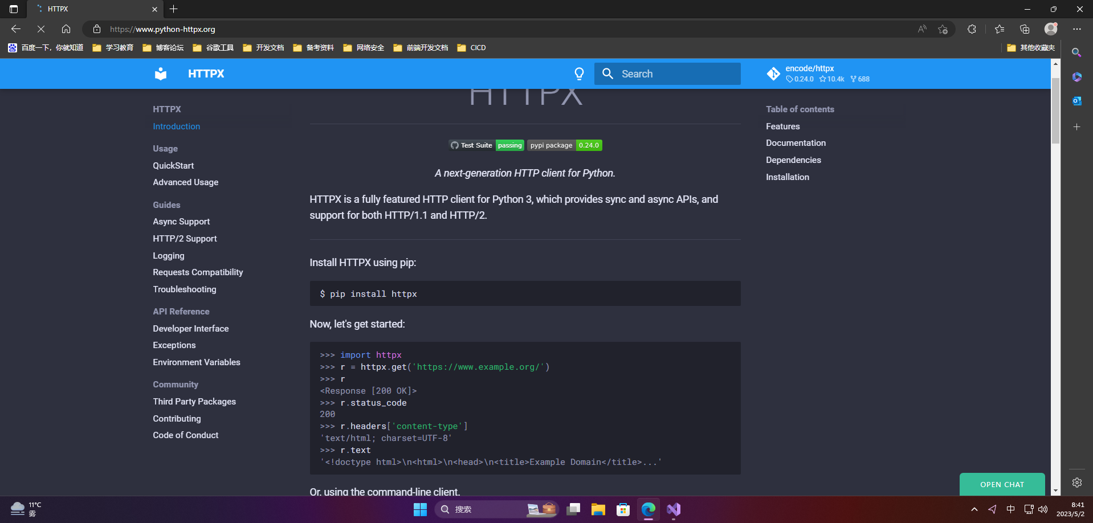Jump to Features in table of contents
Viewport: 1093px width, 523px height.
point(782,126)
